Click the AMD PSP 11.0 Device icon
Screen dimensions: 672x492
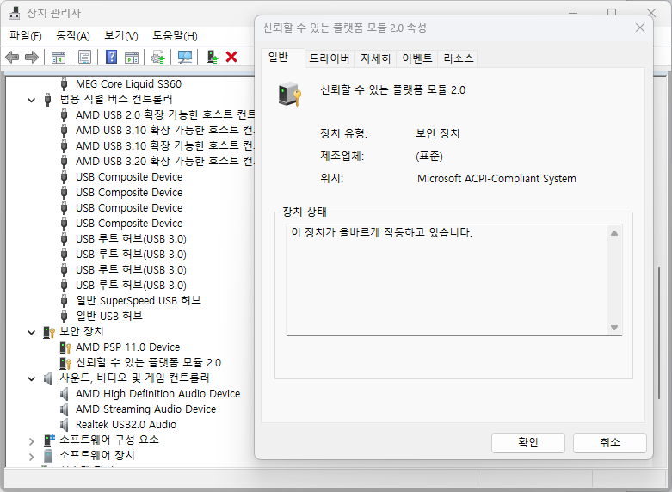click(65, 347)
